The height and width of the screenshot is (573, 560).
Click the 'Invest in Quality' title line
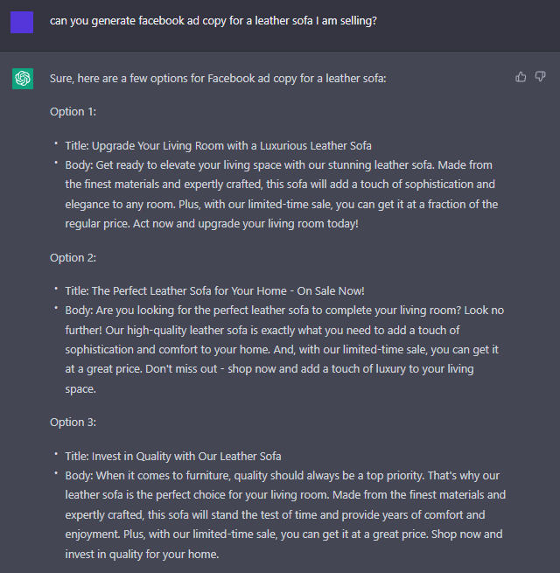coord(173,457)
